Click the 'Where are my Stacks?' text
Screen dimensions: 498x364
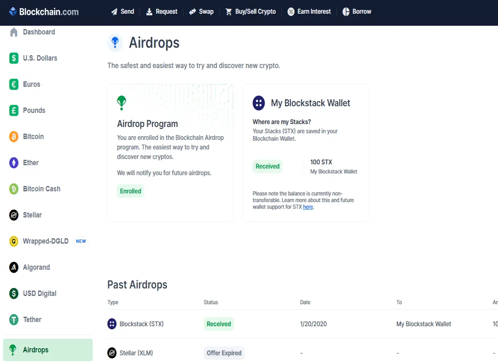(x=282, y=122)
